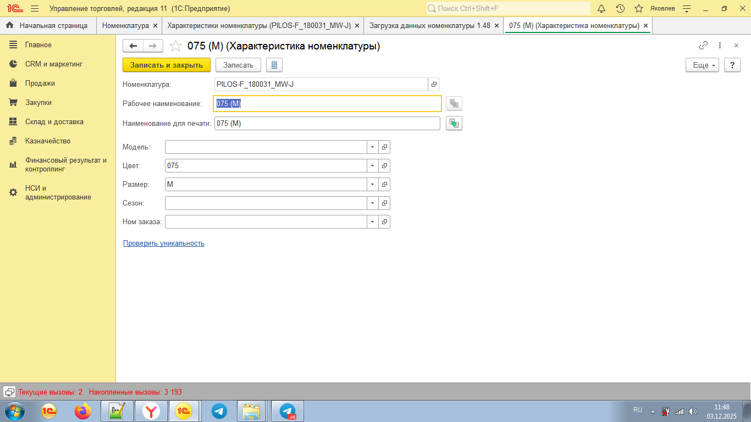Open the document movements report icon button
This screenshot has width=751, height=422.
(274, 65)
